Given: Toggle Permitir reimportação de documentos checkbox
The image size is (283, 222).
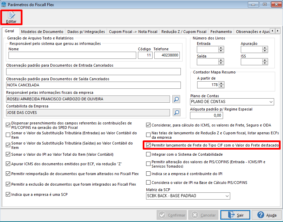Looking at the screenshot, I should 8,174.
